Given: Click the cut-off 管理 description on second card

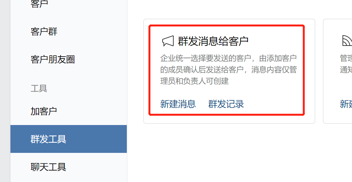Looking at the screenshot, I should pos(346,64).
